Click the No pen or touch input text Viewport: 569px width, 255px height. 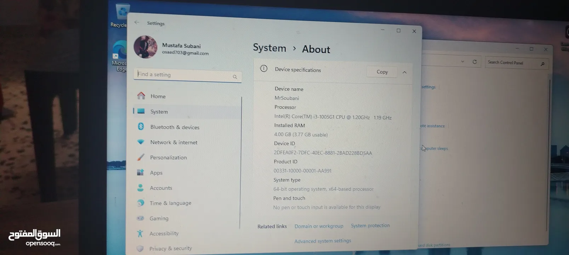(326, 207)
